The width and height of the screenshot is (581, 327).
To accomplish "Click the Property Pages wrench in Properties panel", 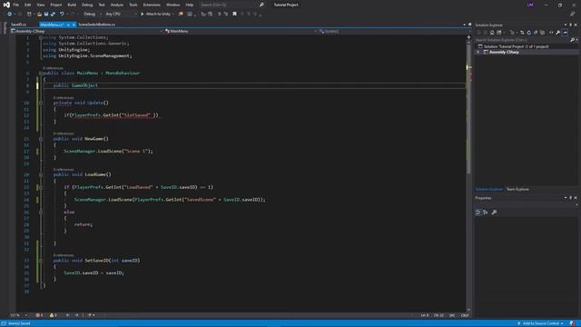I will 494,212.
